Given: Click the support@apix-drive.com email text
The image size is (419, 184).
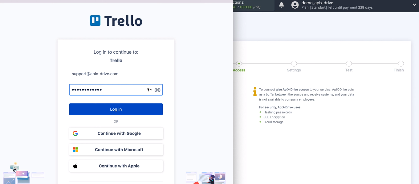Looking at the screenshot, I should click(95, 74).
